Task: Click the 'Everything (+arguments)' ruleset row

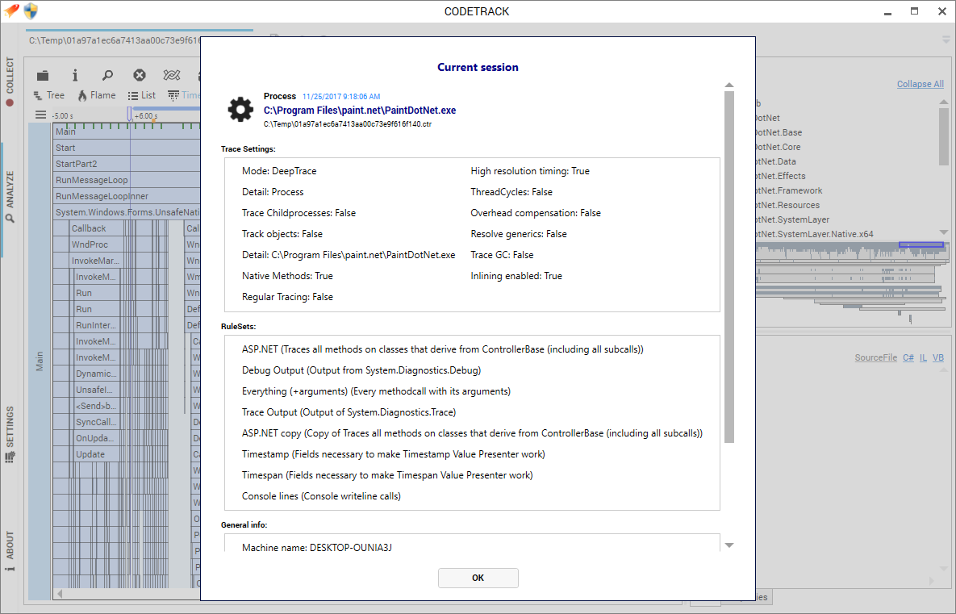Action: pos(376,391)
